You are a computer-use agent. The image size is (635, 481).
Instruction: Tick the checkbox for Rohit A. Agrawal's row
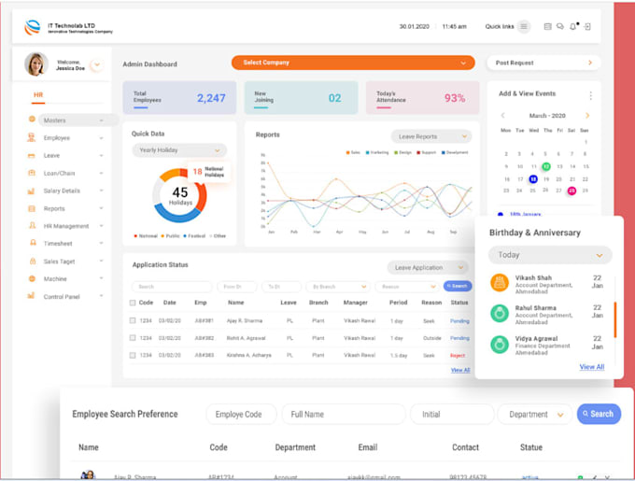(133, 338)
